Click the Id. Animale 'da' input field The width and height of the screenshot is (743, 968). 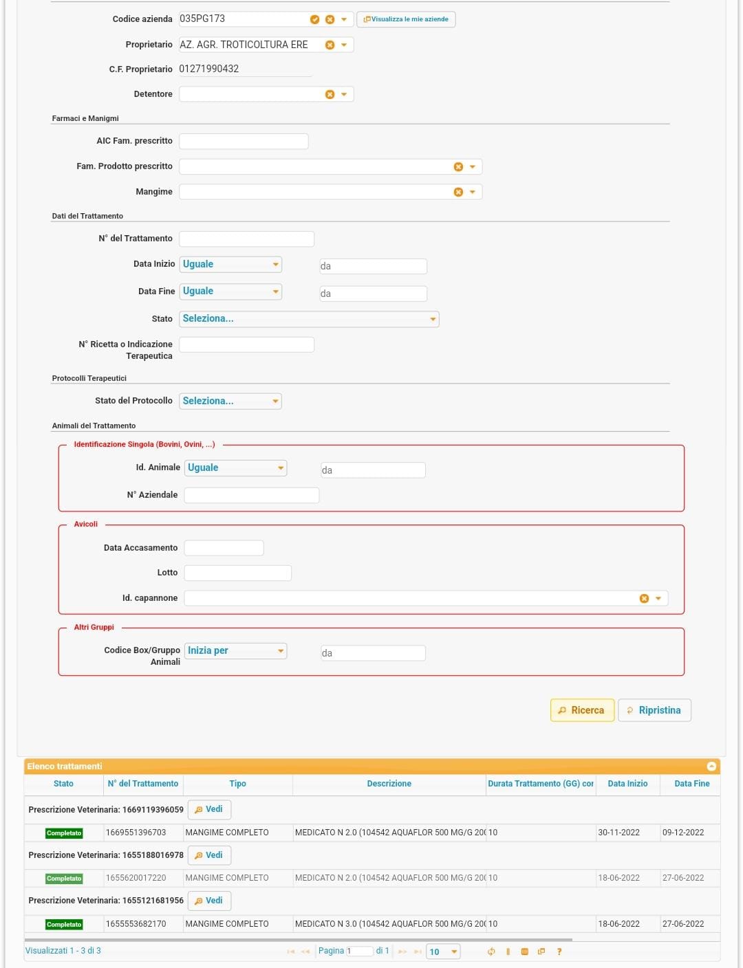click(x=373, y=470)
